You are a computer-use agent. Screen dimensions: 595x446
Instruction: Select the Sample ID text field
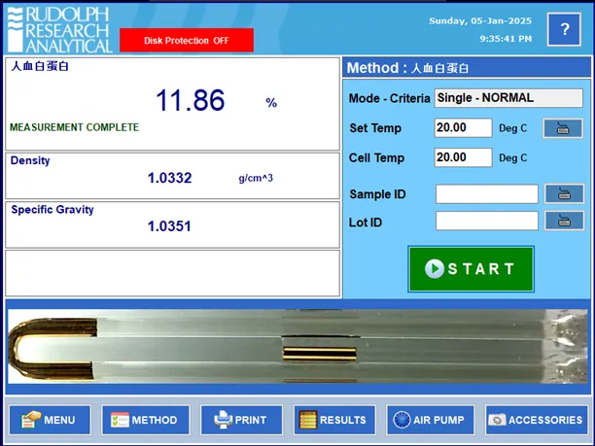[x=486, y=193]
